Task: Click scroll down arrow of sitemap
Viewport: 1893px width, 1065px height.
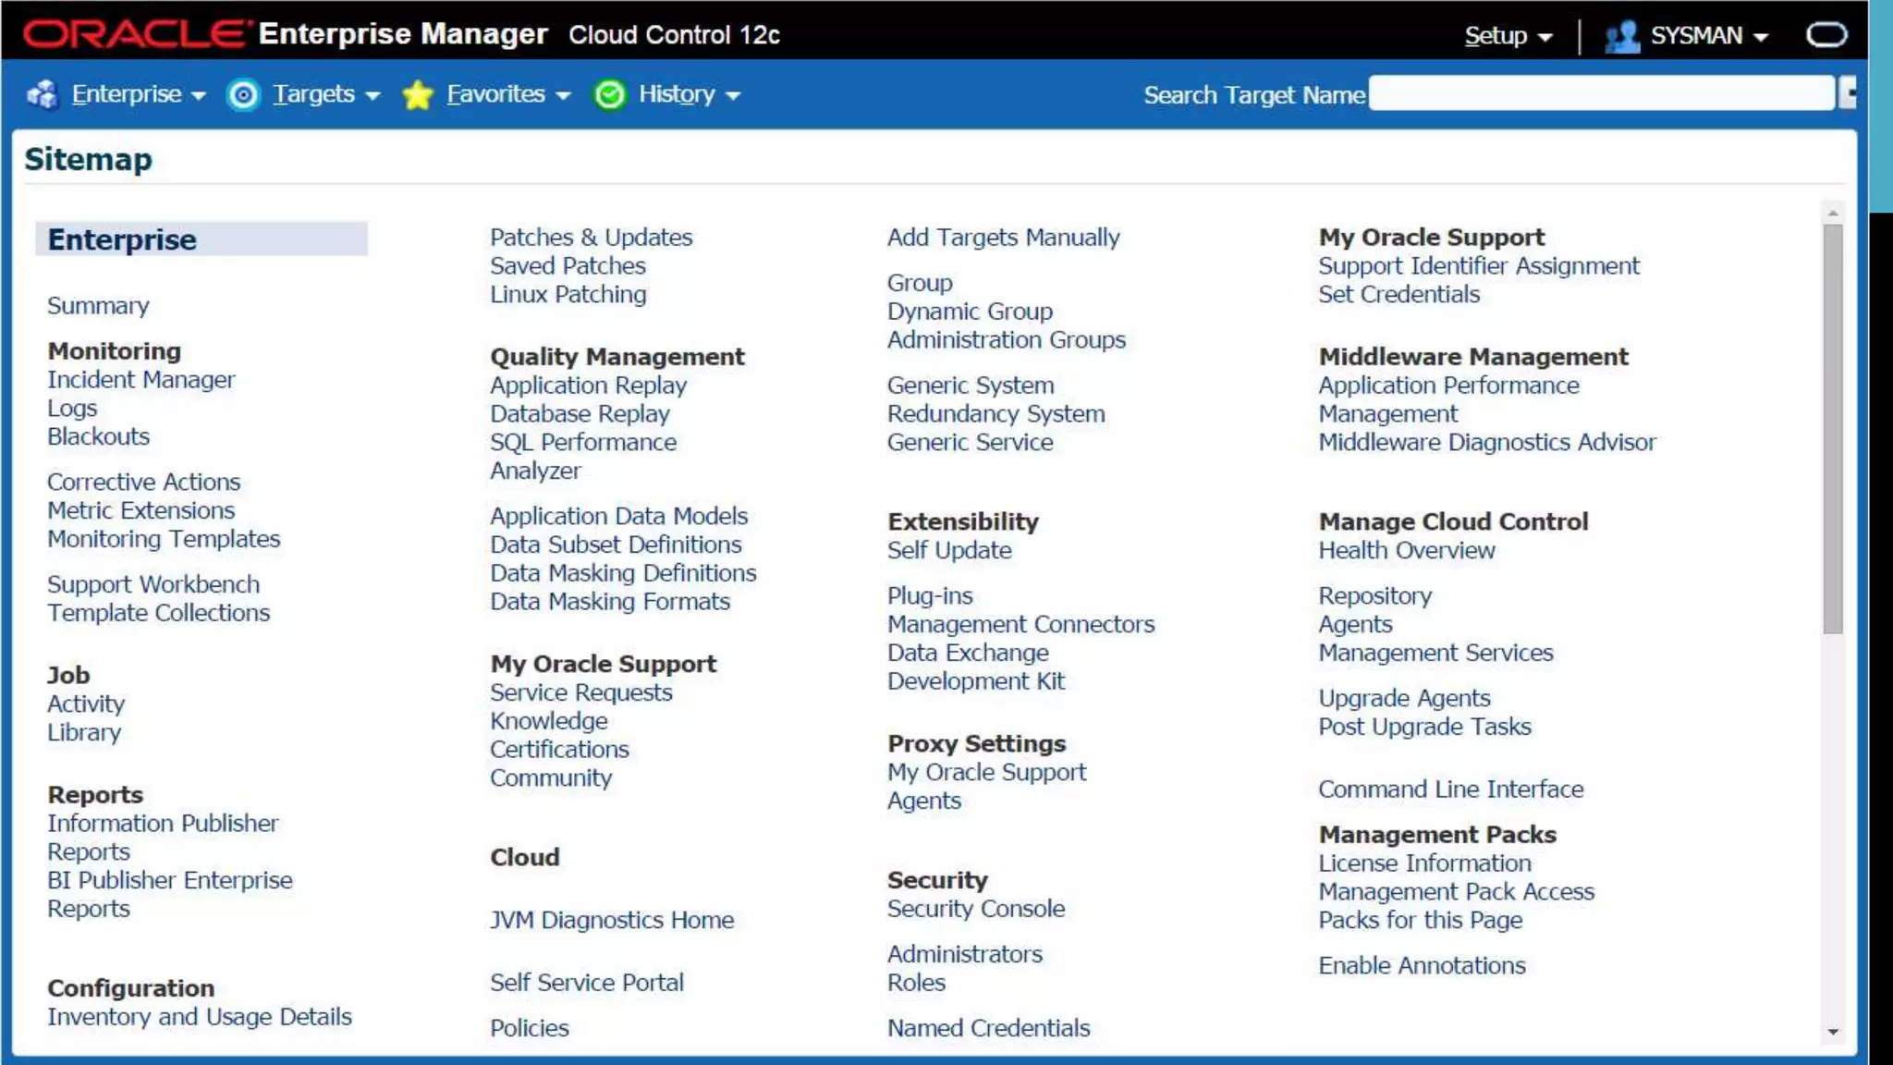Action: (x=1832, y=1032)
